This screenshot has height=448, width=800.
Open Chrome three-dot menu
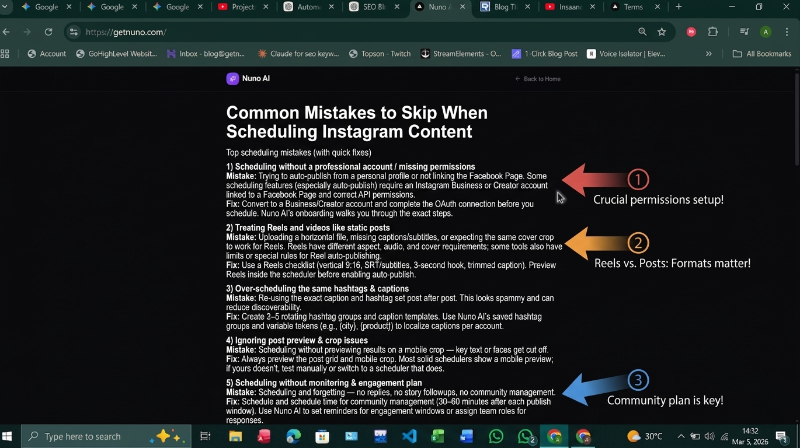(x=787, y=32)
